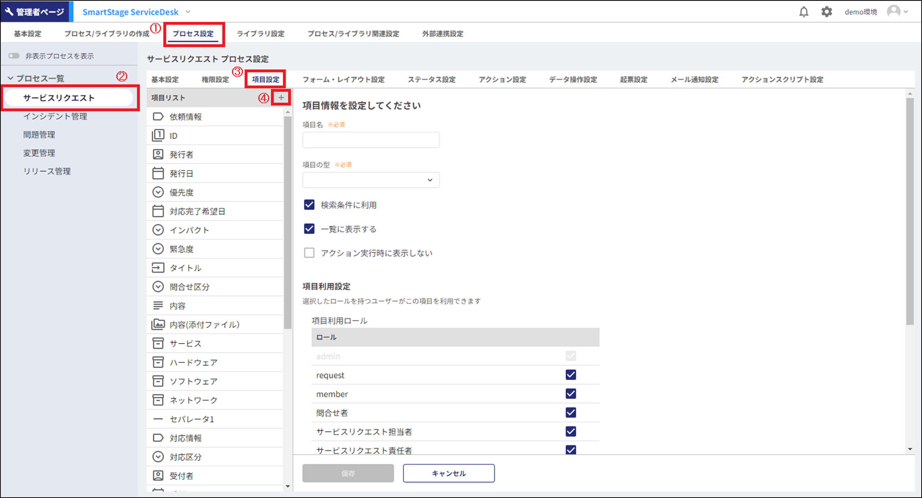Select the ID field icon in the item list
This screenshot has width=922, height=498.
click(x=158, y=135)
